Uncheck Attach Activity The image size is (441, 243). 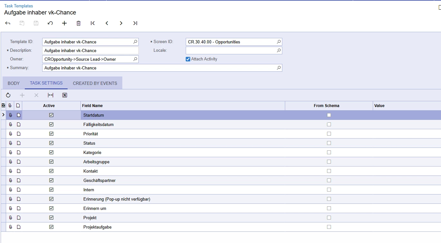pyautogui.click(x=188, y=59)
